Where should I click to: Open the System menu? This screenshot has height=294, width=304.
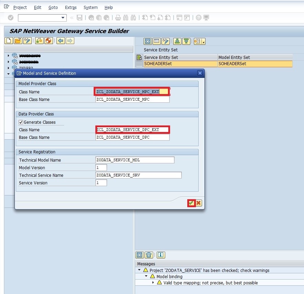tap(91, 7)
